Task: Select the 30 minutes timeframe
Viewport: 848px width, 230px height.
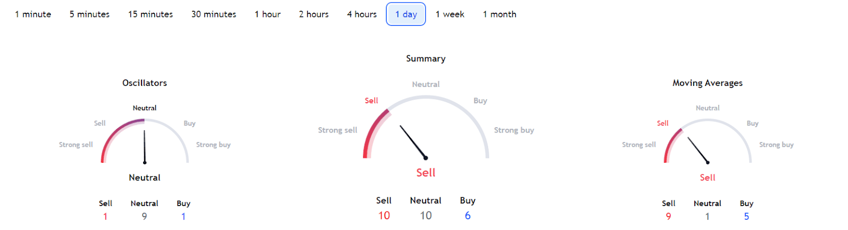Action: coord(214,14)
